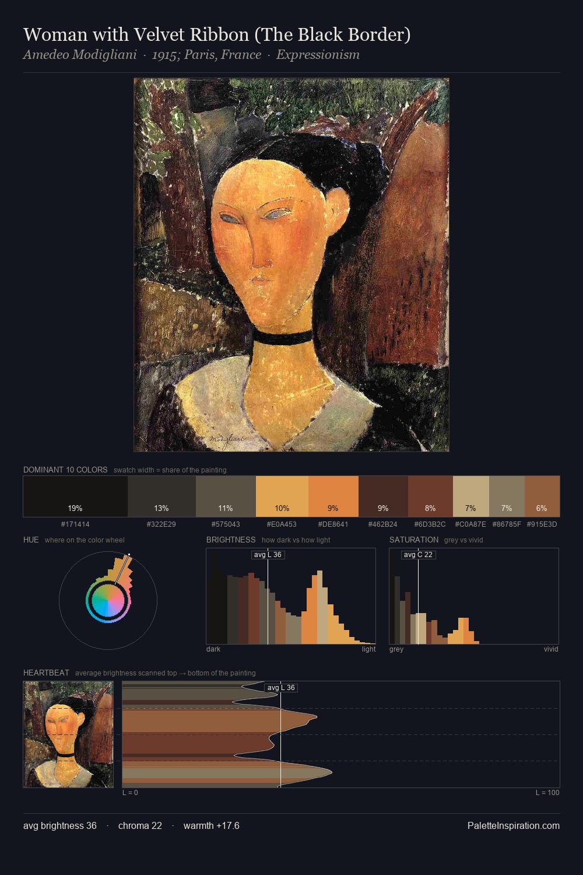Click the hex code #C0A87E label
The image size is (583, 875).
point(470,524)
